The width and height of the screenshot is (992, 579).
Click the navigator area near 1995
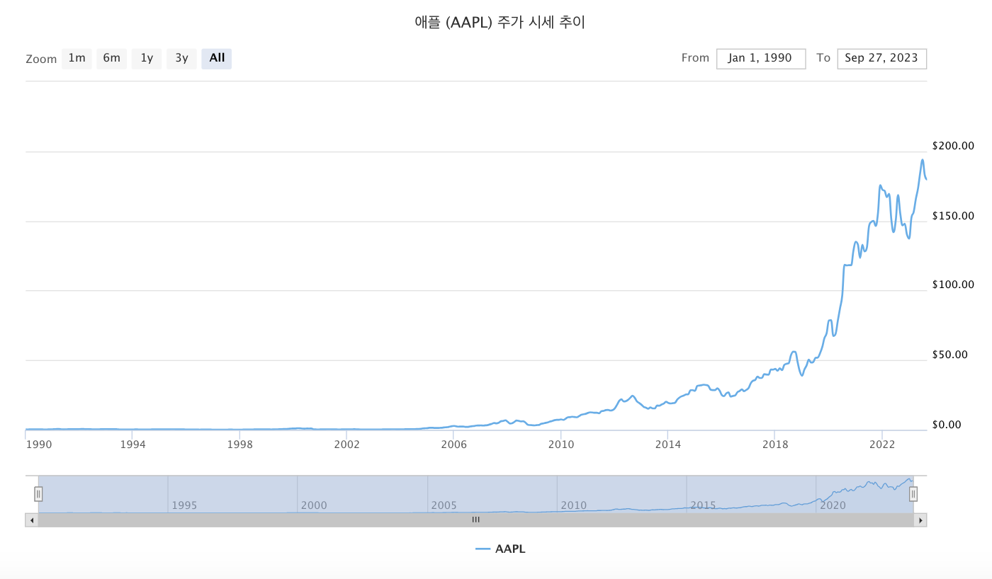[x=184, y=495]
